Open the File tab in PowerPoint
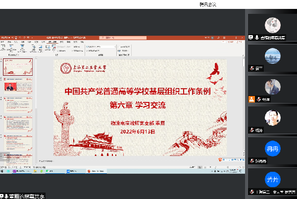The height and width of the screenshot is (199, 297). [x=2, y=43]
